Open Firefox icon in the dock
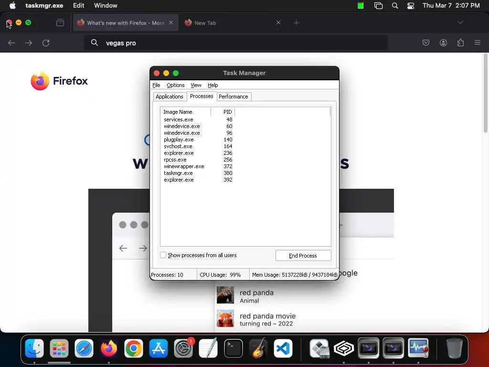 (108, 348)
